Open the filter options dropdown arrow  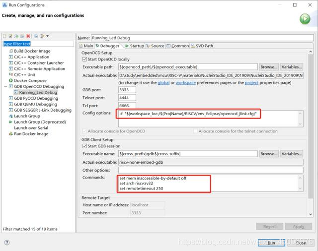pyautogui.click(x=48, y=36)
